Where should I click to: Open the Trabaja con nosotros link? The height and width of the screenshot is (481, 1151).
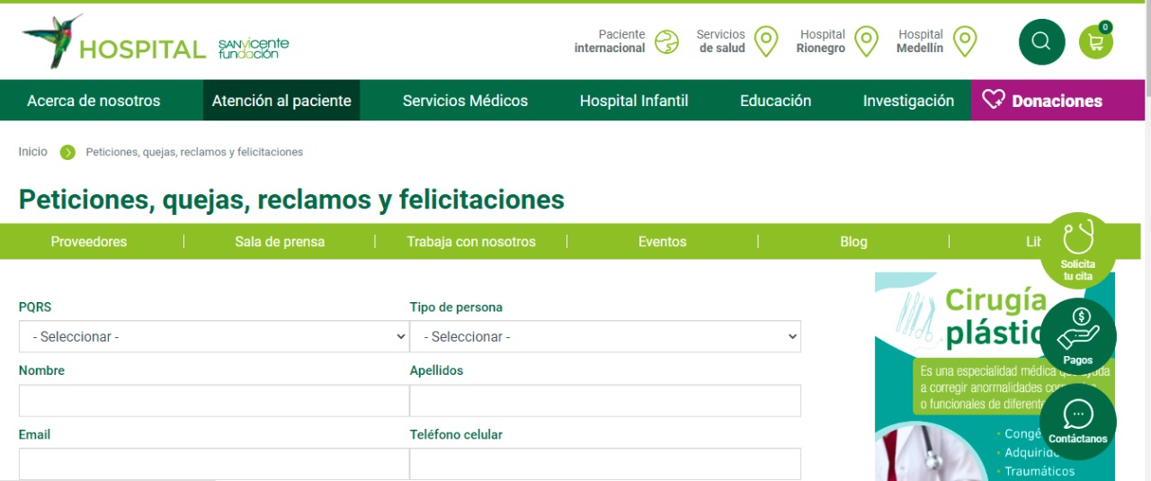pyautogui.click(x=471, y=242)
